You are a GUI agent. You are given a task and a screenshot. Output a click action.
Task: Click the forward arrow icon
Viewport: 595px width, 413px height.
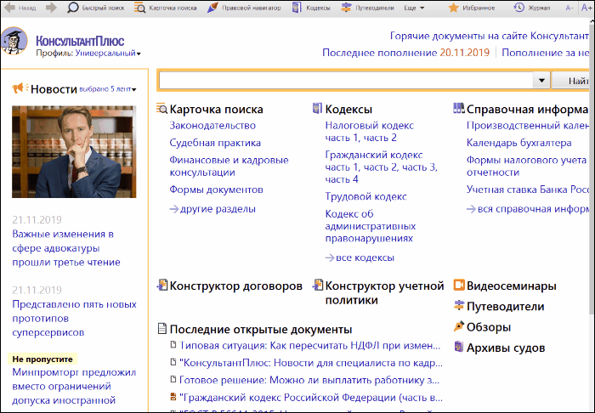coord(51,7)
